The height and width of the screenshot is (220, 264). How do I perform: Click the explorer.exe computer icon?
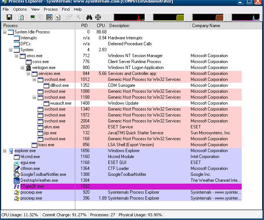(x=11, y=151)
